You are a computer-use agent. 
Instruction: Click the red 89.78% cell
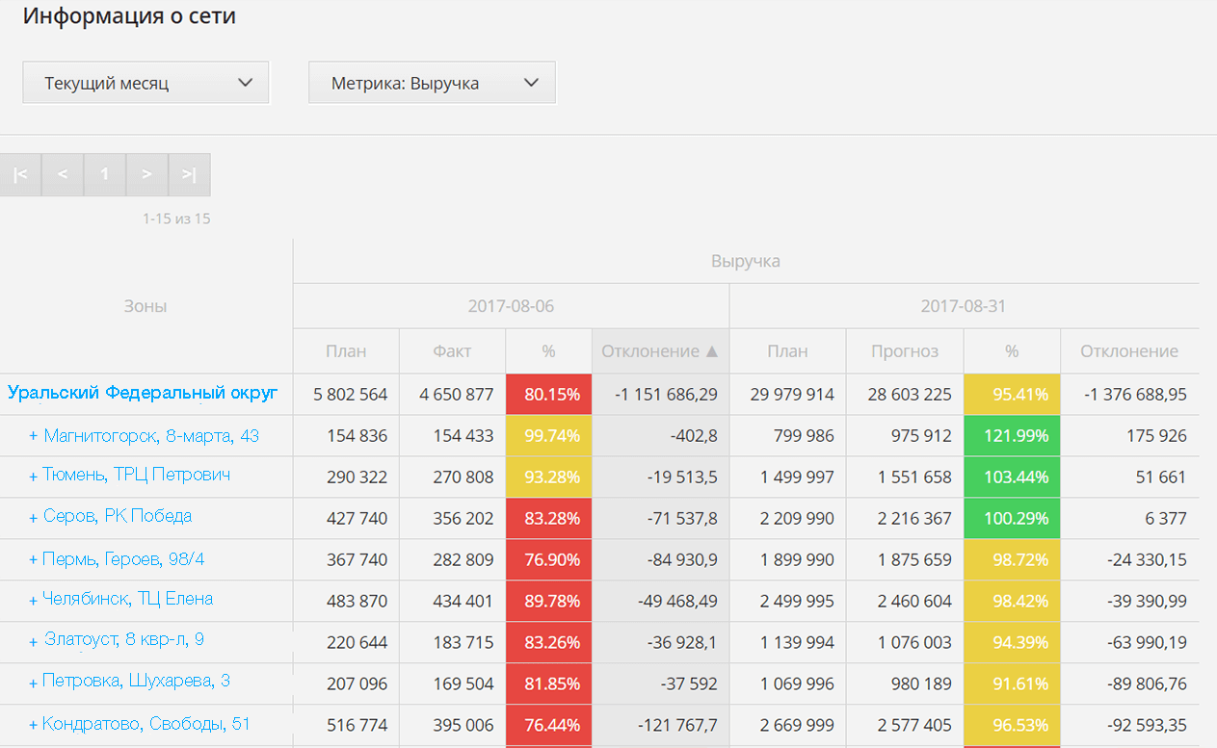[548, 601]
